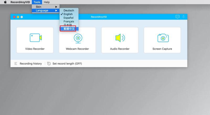
Task: Click the Webcam Recorder icon
Action: click(78, 38)
